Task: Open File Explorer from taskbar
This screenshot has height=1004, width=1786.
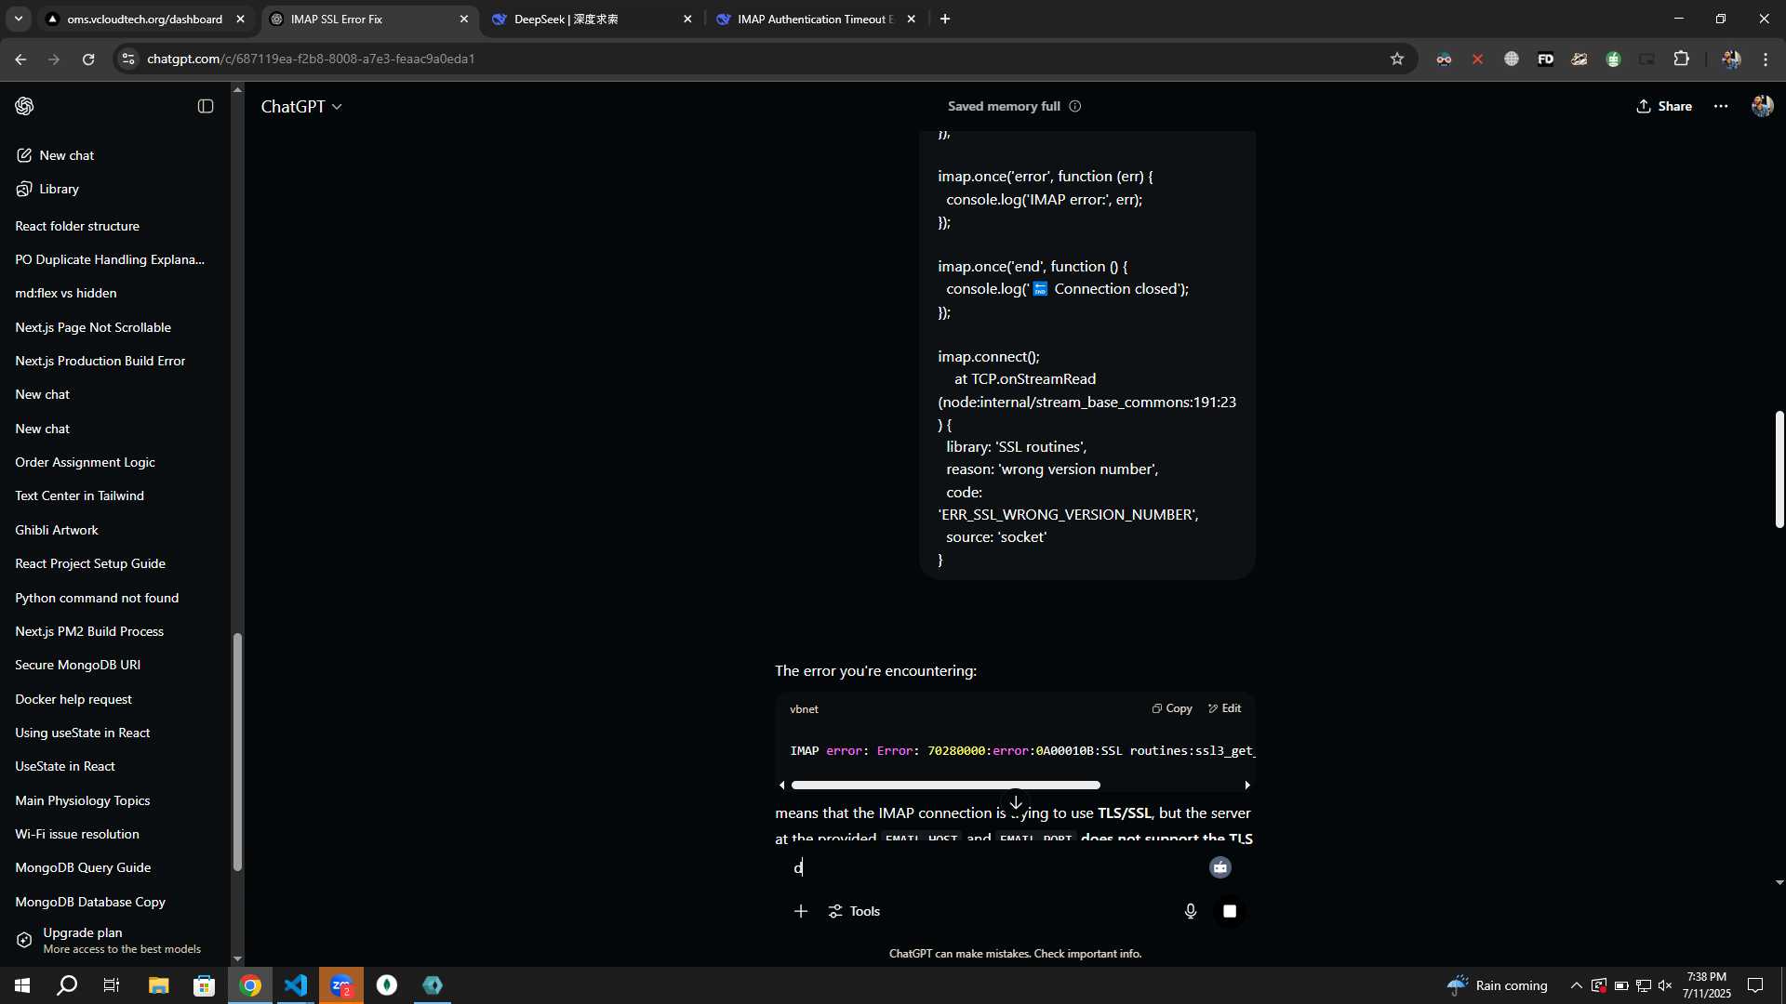Action: (158, 985)
